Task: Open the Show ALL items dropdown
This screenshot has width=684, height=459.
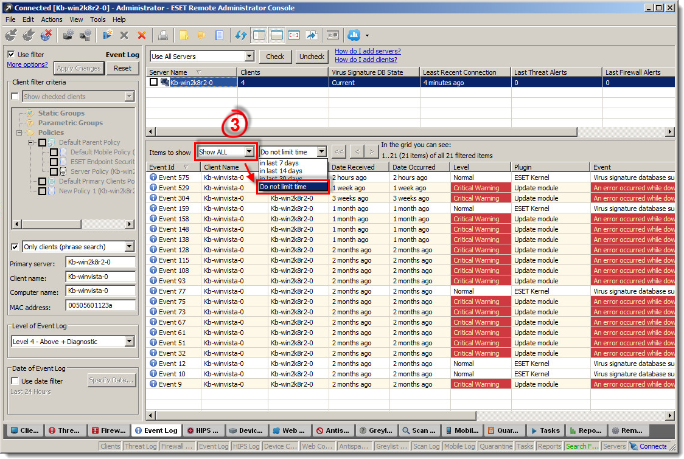Action: coord(249,152)
